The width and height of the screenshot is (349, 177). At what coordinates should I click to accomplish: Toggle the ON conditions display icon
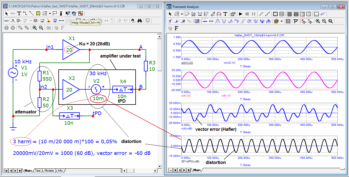coord(55,20)
